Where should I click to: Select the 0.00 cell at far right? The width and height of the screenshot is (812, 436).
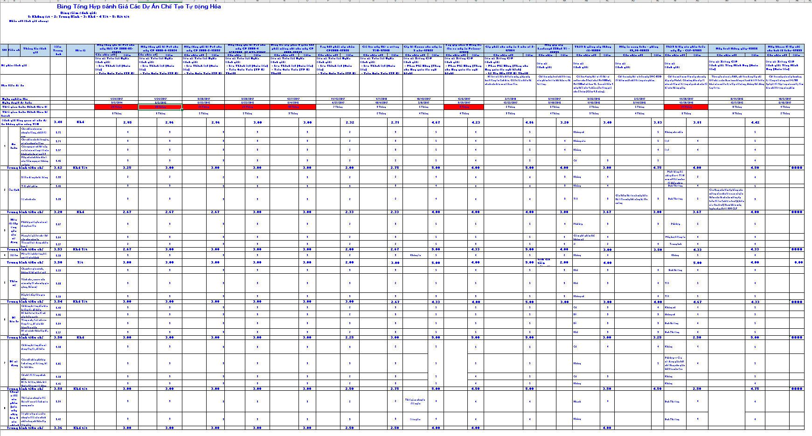798,262
